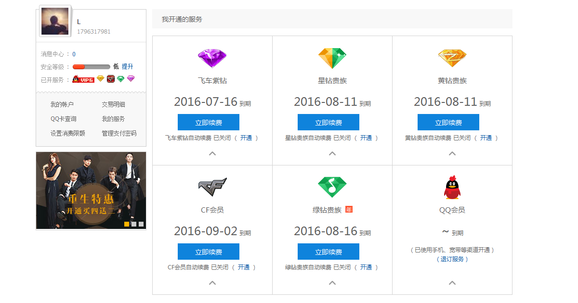
Task: Collapse the QQ会员 card chevron
Action: (452, 283)
